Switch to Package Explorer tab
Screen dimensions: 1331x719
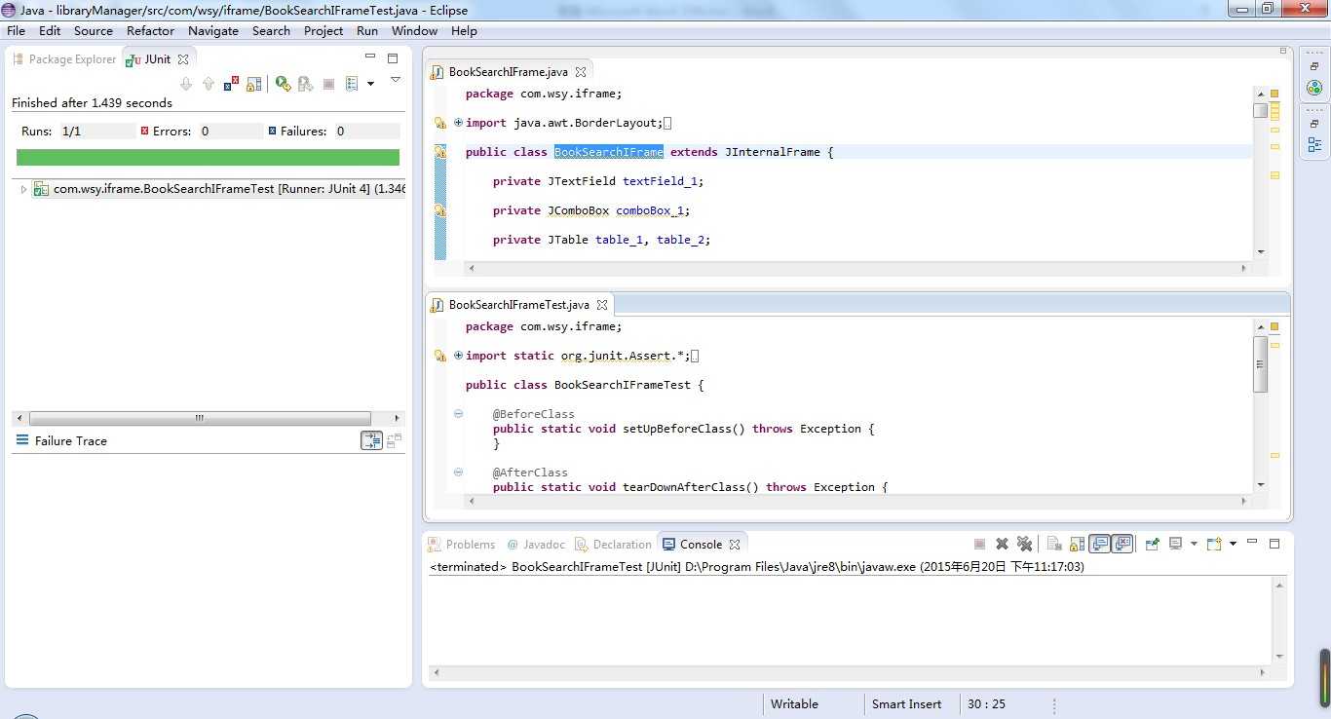click(64, 59)
